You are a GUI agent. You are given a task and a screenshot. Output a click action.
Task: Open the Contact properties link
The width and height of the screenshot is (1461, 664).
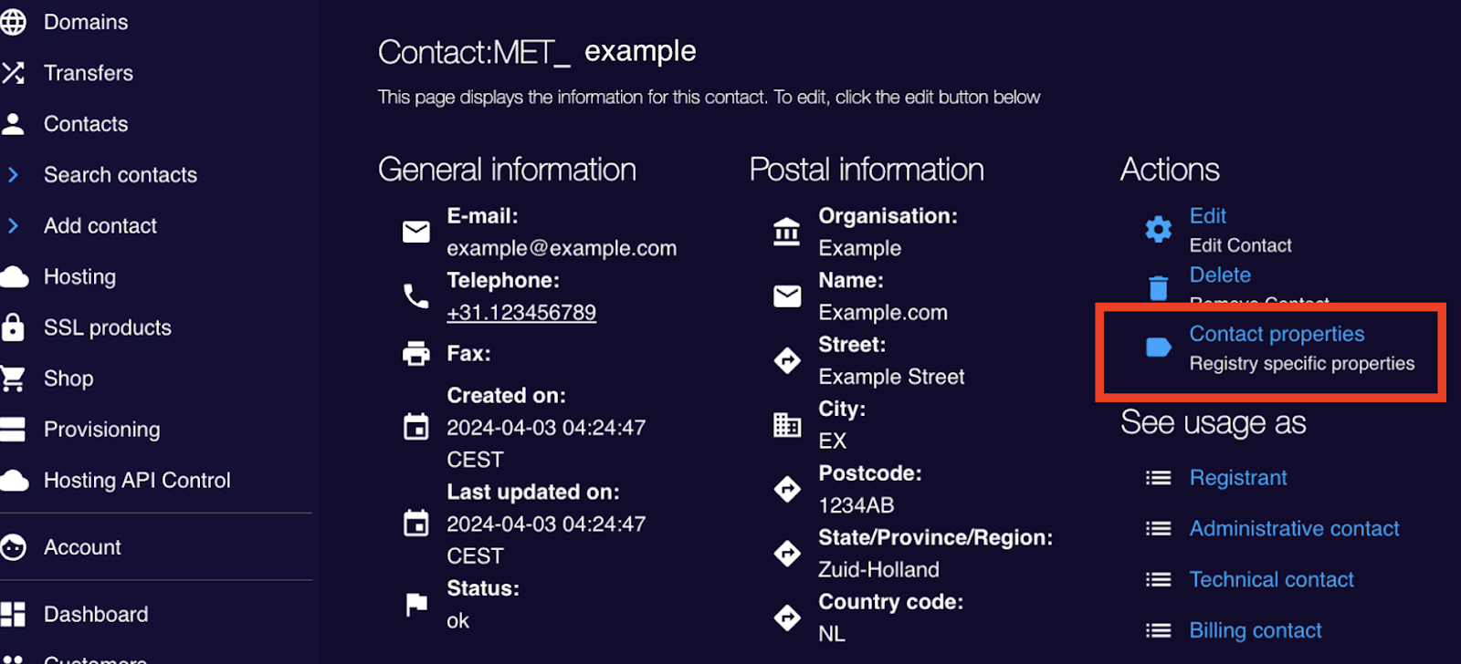click(x=1277, y=334)
